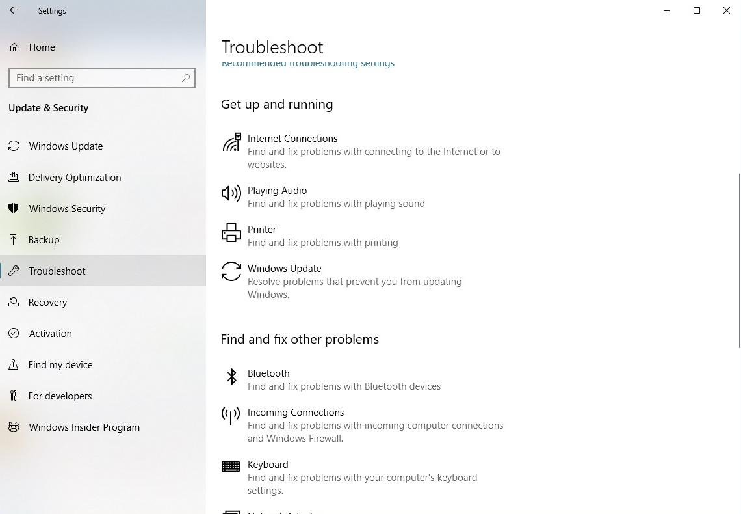The image size is (741, 514).
Task: Click the Printer troubleshooter icon
Action: coord(231,232)
